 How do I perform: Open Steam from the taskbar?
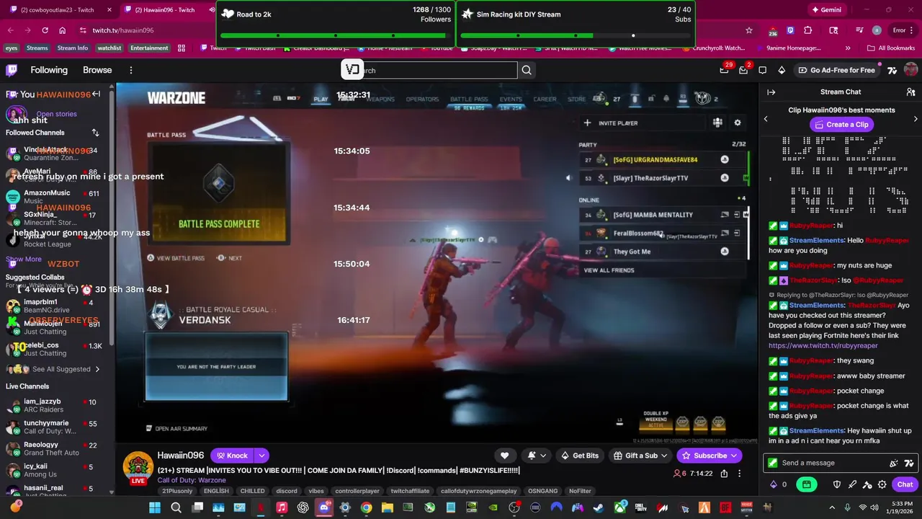598,507
